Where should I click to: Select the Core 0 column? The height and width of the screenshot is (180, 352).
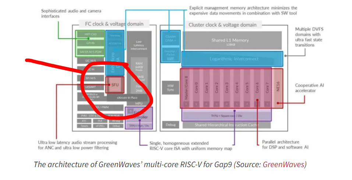pos(196,88)
